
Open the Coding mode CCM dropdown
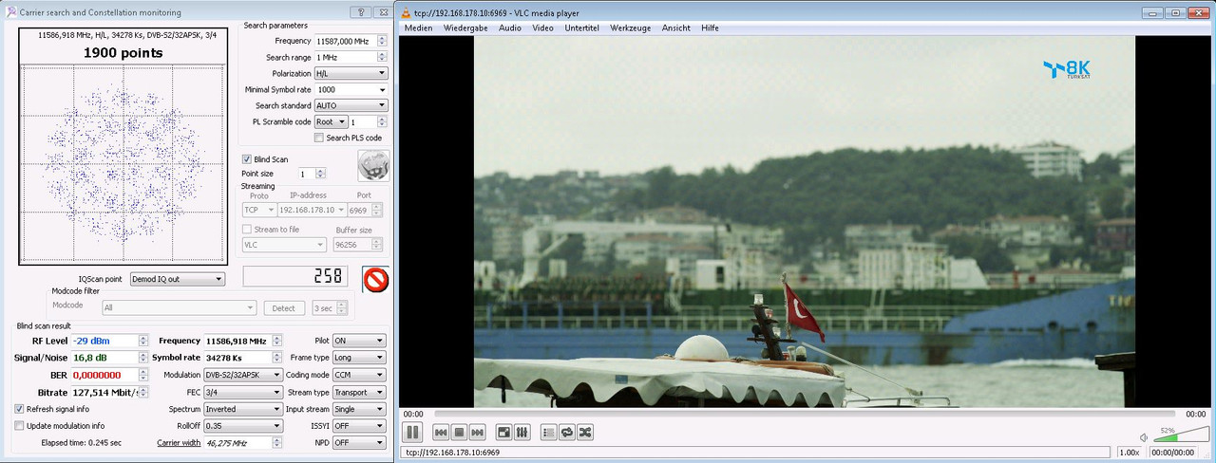click(359, 375)
